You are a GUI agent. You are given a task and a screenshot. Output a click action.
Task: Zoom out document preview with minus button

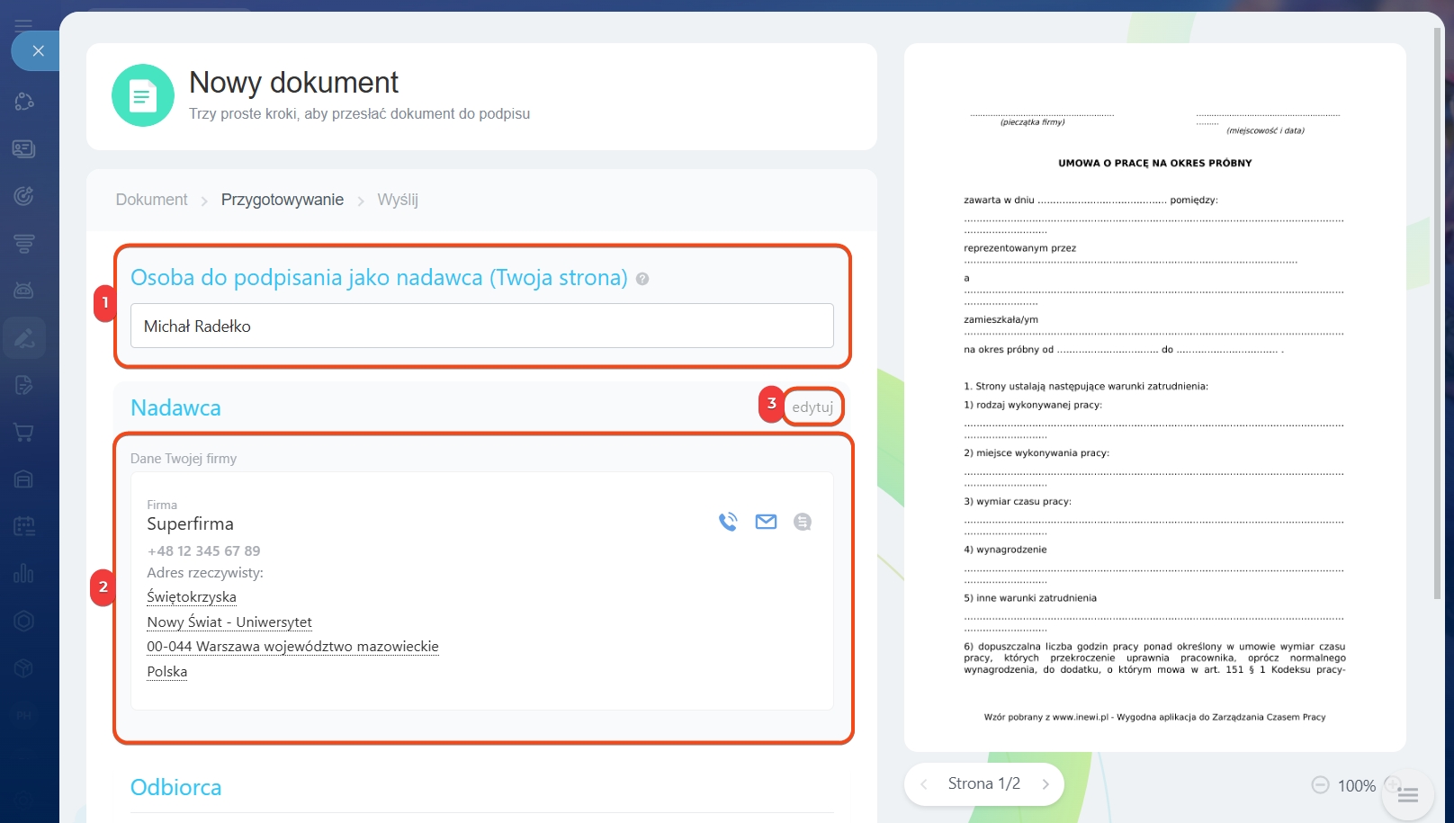click(1320, 785)
